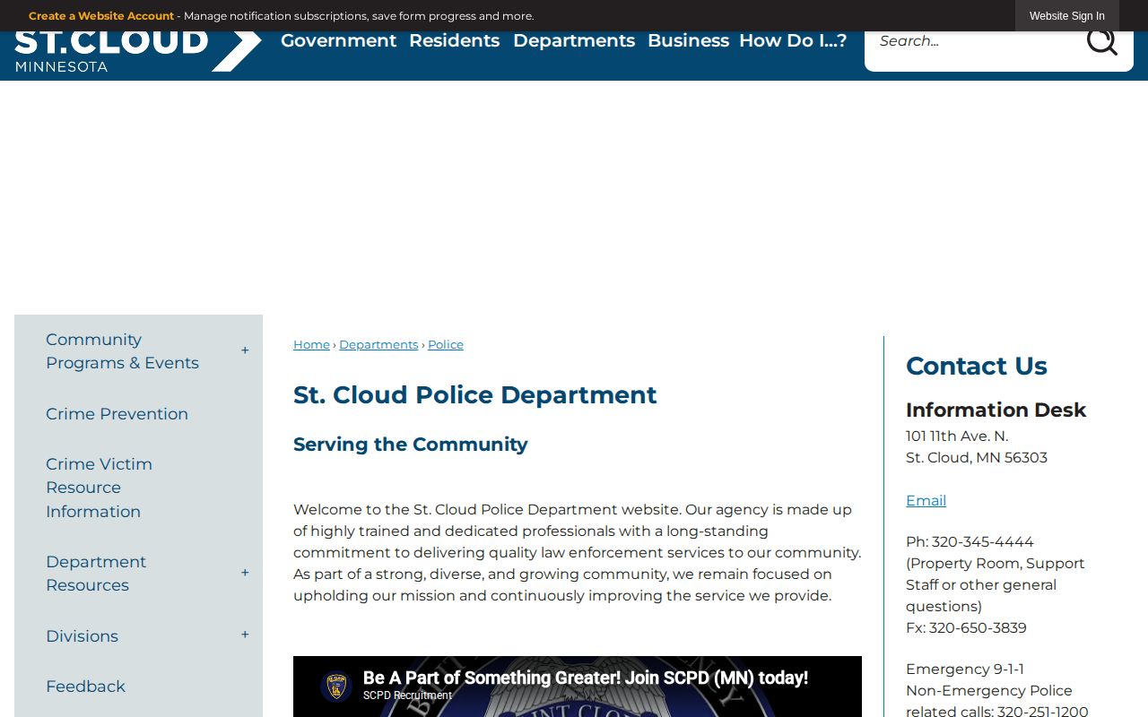The image size is (1148, 717).
Task: Click the Create a Website Account link
Action: [x=101, y=16]
